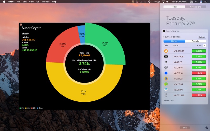Open the Siri icon in menu bar

[x=201, y=2]
